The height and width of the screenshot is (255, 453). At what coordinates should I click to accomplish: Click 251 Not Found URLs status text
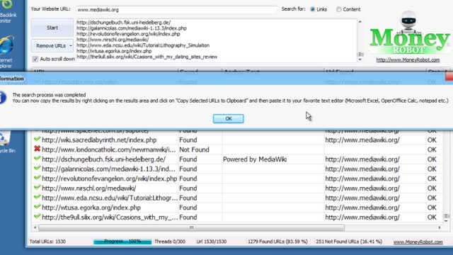pyautogui.click(x=349, y=242)
